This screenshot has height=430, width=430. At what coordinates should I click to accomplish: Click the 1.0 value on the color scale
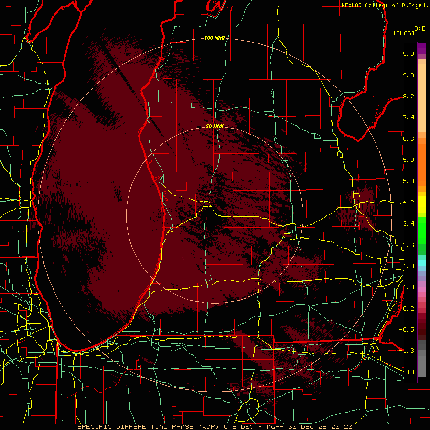click(408, 287)
